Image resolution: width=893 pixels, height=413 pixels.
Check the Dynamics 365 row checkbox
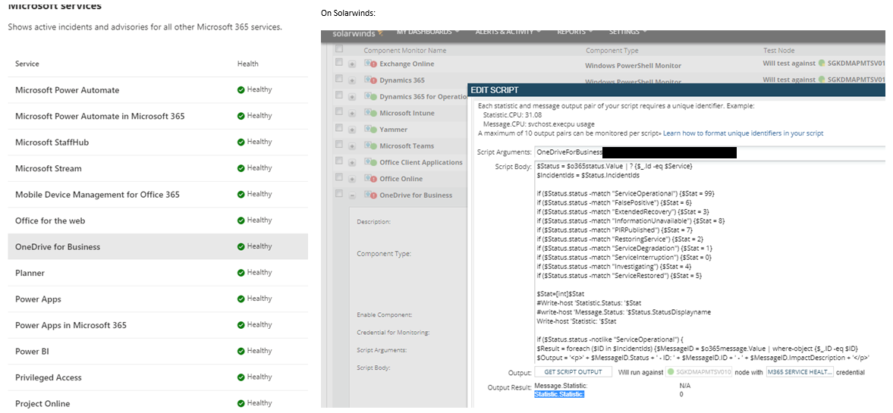point(339,79)
